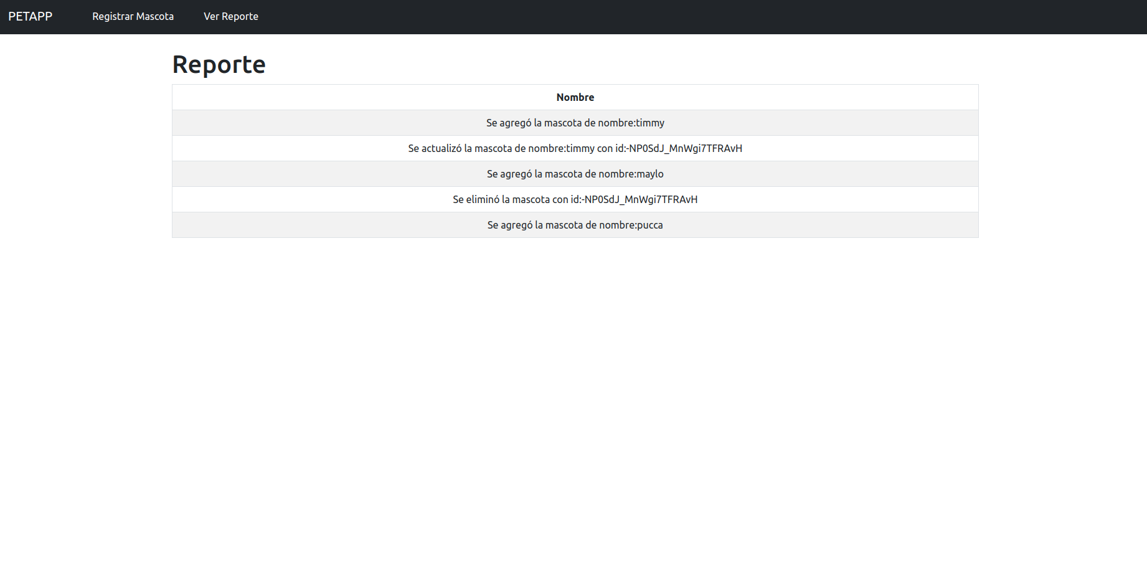The height and width of the screenshot is (583, 1147).
Task: Select row 'Se eliminó la mascota con id'
Action: [x=575, y=199]
